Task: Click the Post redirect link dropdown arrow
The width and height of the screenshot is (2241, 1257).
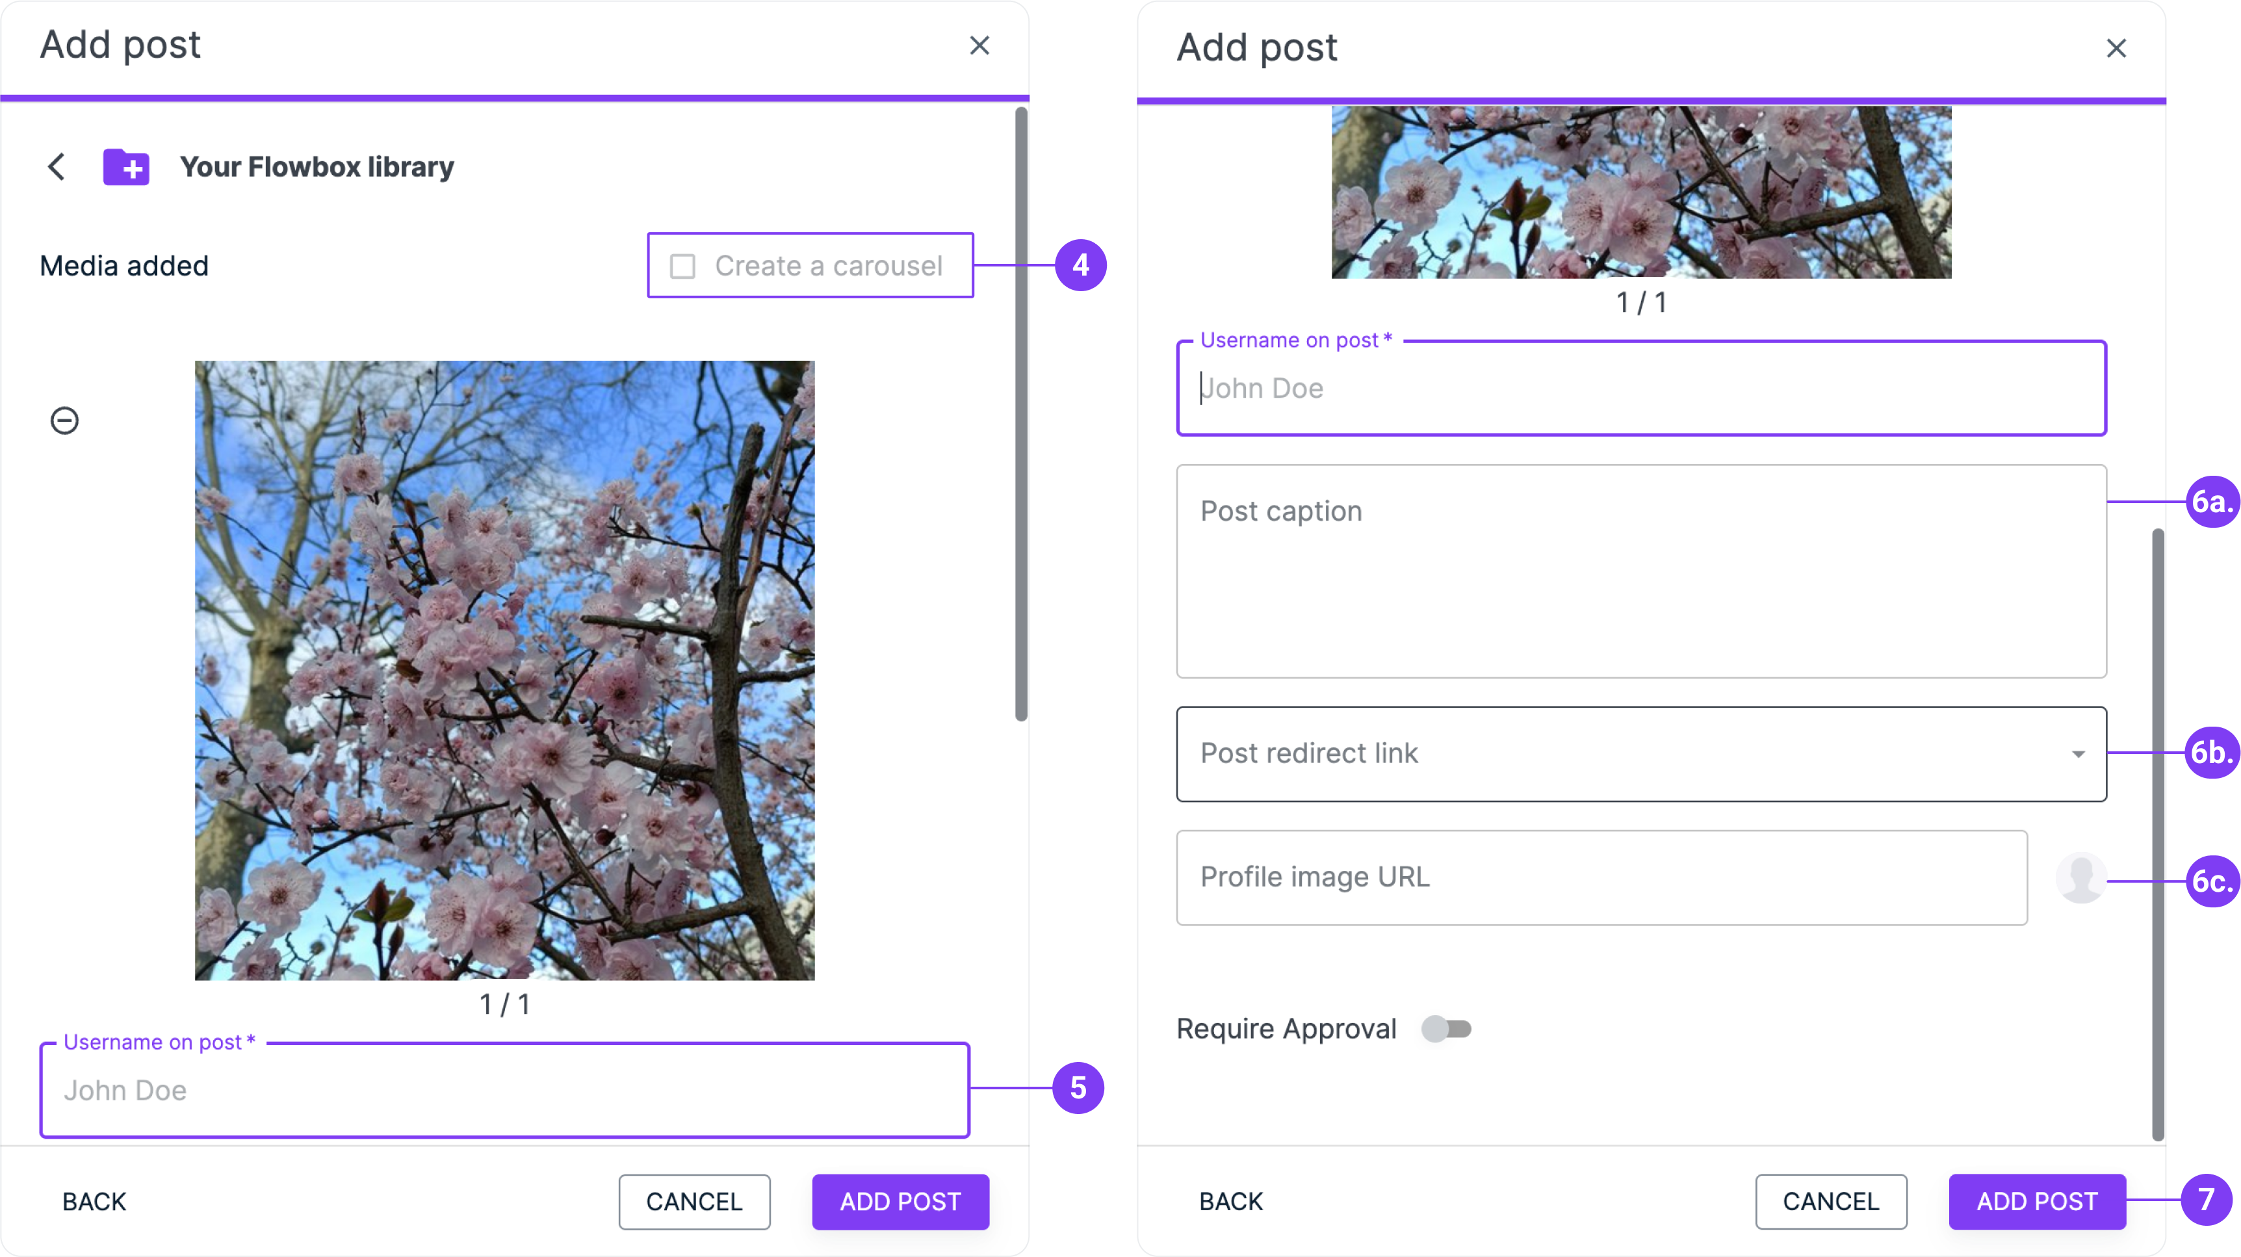Action: (x=2079, y=754)
